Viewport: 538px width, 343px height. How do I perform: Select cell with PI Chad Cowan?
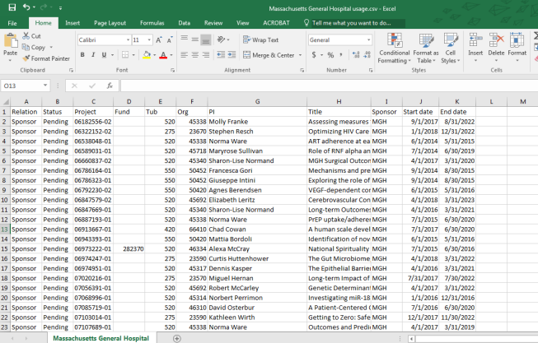pos(257,229)
